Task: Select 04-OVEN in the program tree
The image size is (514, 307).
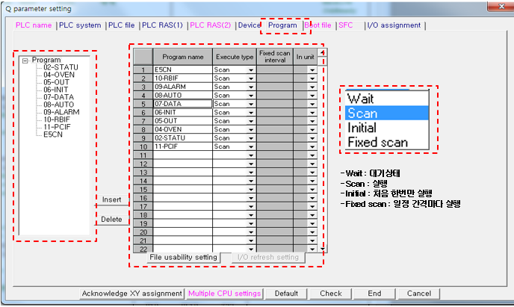Action: [x=59, y=75]
